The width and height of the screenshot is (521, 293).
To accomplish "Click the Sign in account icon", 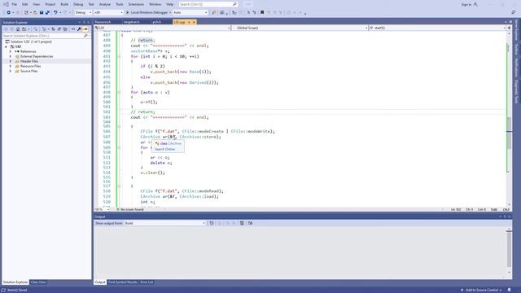I will [475, 4].
